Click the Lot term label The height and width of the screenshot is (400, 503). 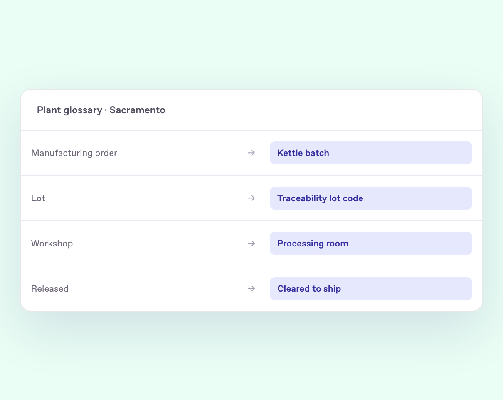click(x=38, y=198)
